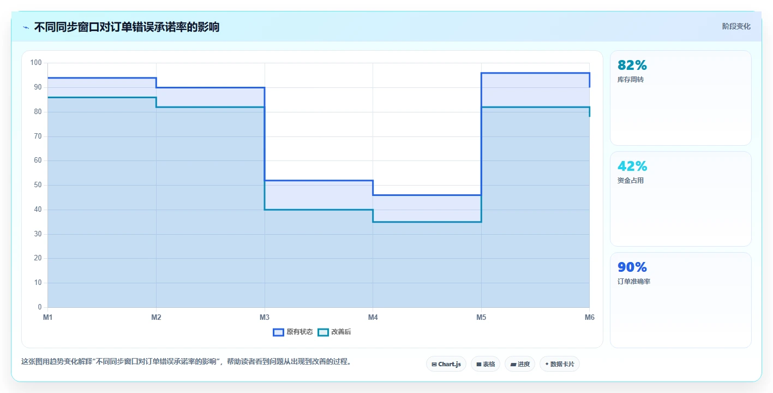Click the Chart.js tag
773x393 pixels.
coord(446,364)
